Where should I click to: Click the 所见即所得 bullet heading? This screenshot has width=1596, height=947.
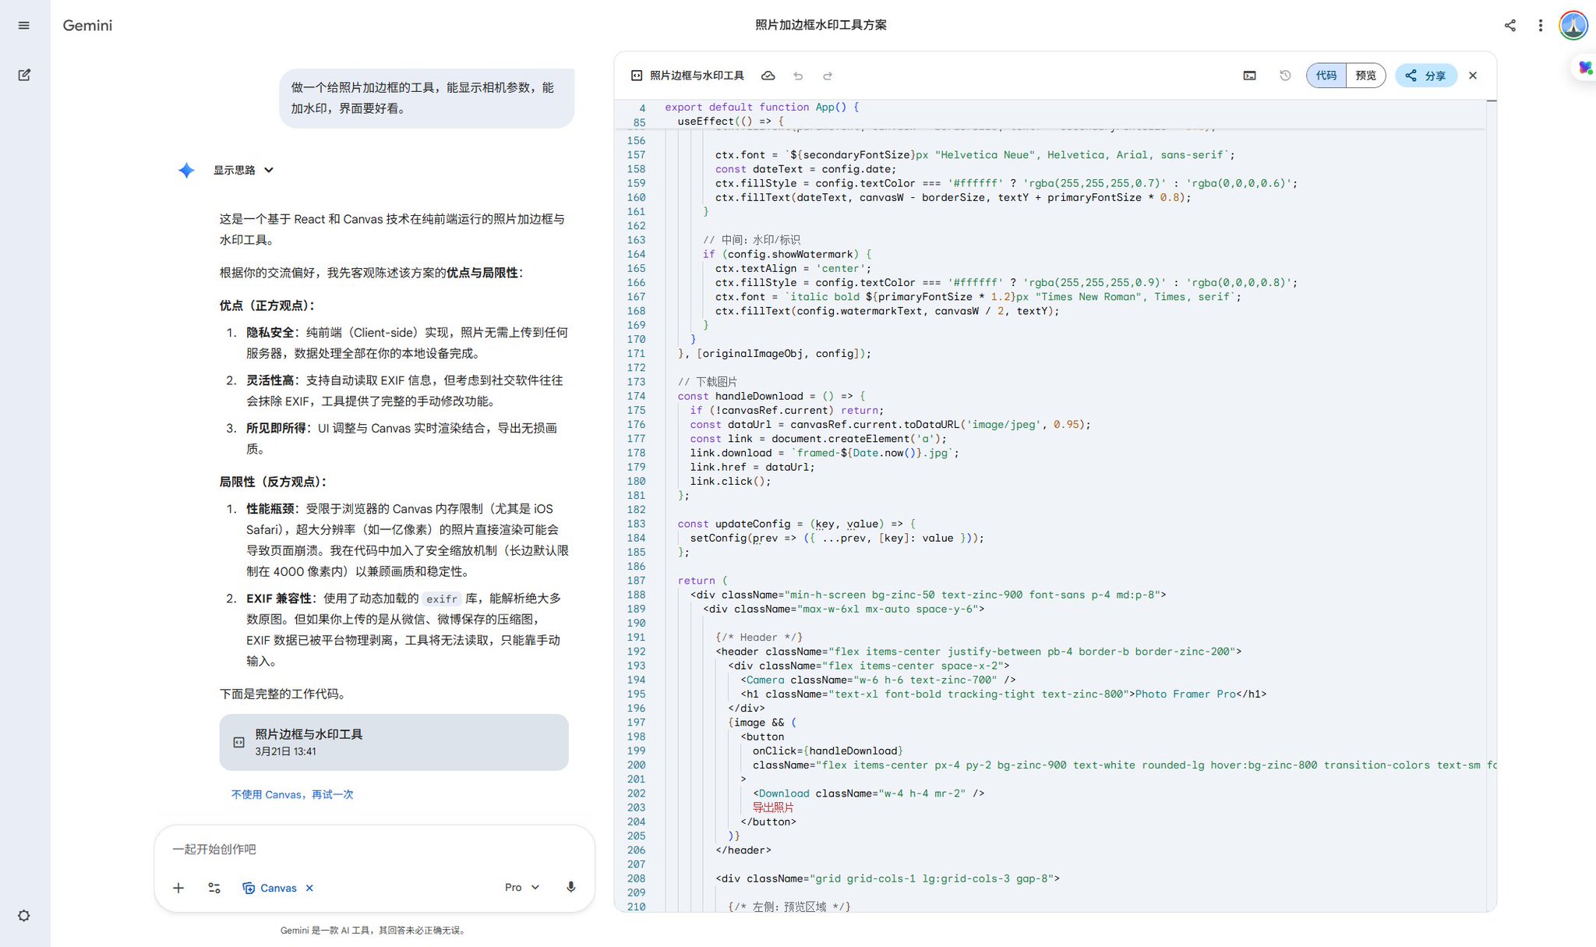coord(276,428)
